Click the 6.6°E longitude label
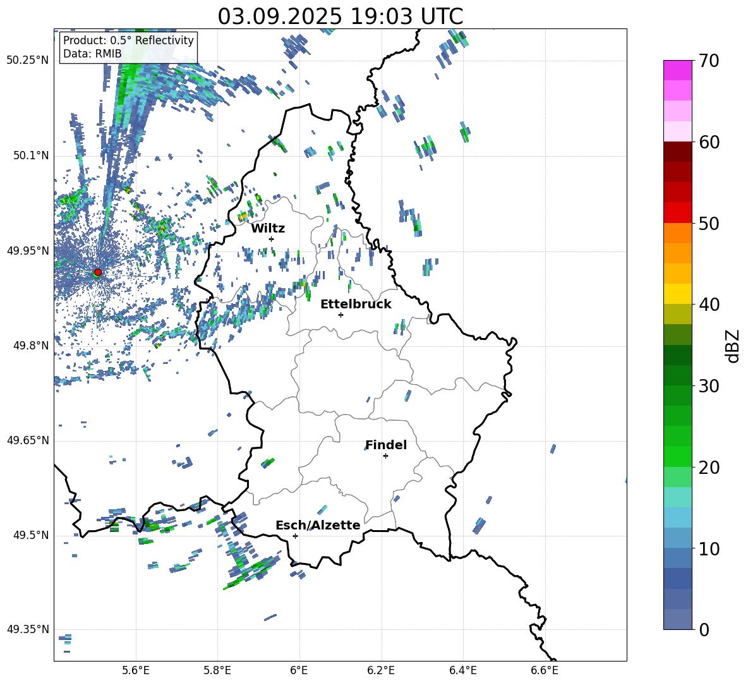This screenshot has width=748, height=683. (545, 670)
